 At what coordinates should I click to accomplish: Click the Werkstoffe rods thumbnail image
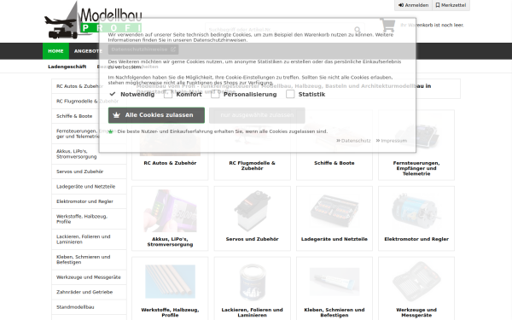click(170, 282)
